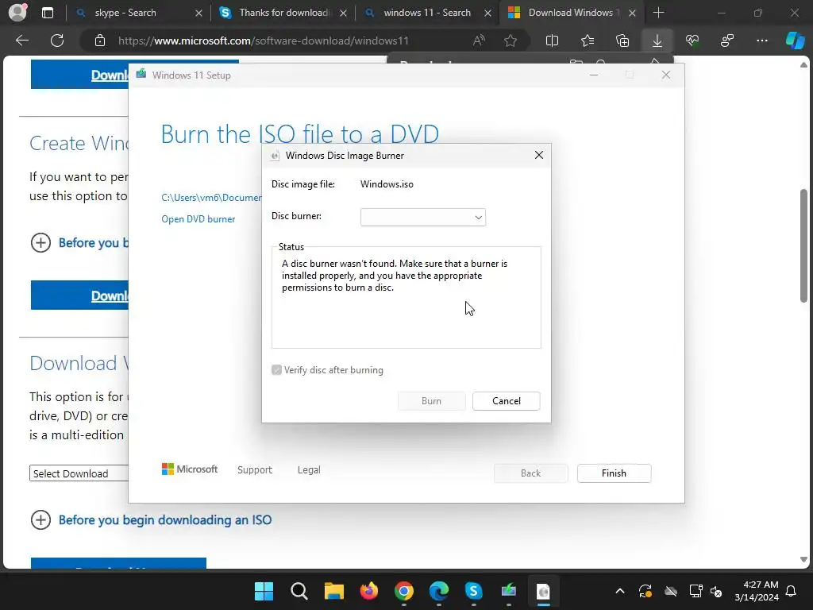This screenshot has height=610, width=813.
Task: Open Edge Settings and more ellipsis
Action: pyautogui.click(x=761, y=41)
